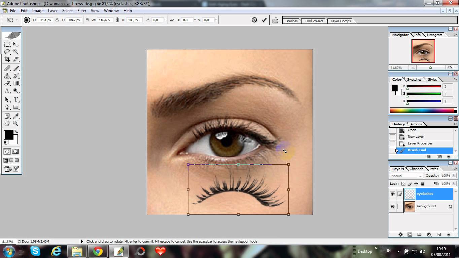Select the History Brush tool

[16, 76]
